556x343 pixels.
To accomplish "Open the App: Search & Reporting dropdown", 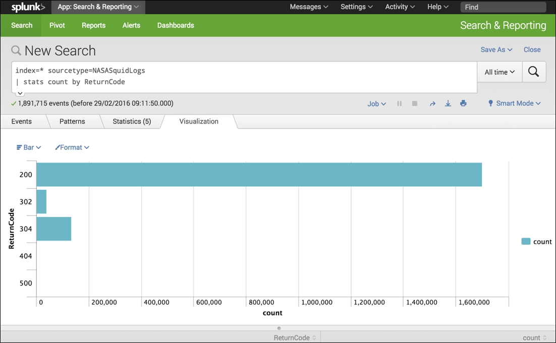I will (98, 7).
